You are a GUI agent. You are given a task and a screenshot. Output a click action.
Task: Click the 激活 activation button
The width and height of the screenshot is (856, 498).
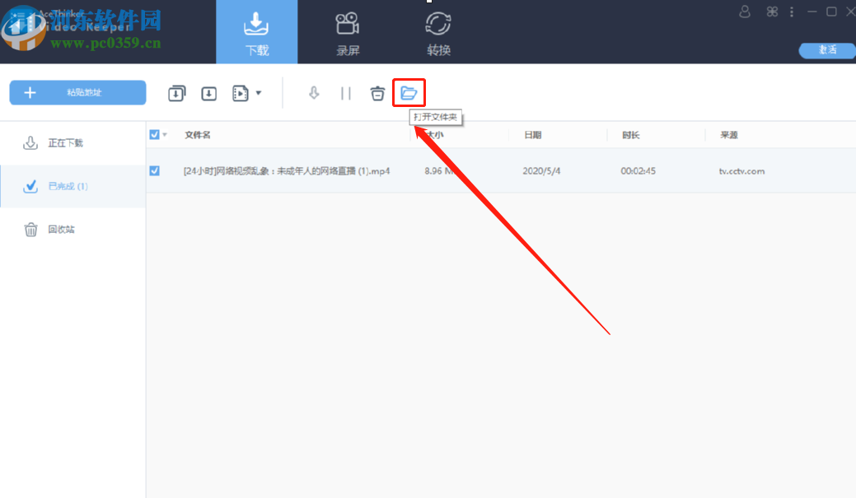(x=826, y=50)
